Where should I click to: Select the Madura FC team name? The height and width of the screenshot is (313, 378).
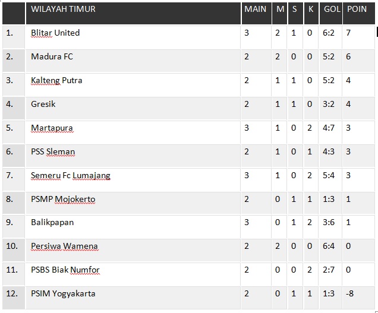click(52, 57)
